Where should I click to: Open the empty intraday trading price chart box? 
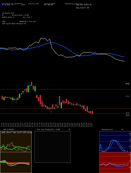(52, 147)
